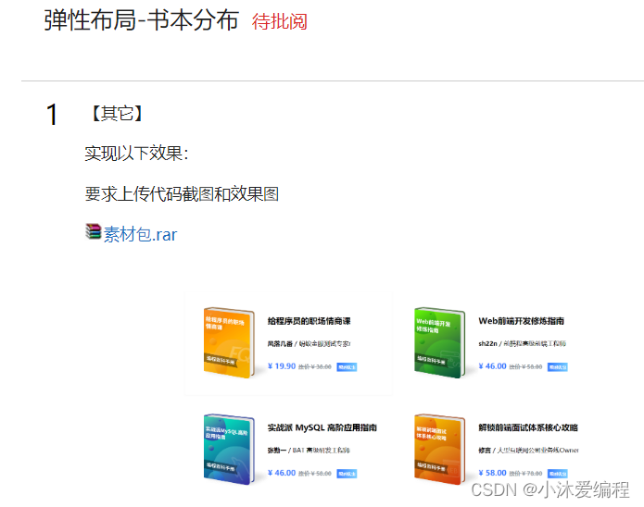Image resolution: width=644 pixels, height=507 pixels.
Task: Click the blue tag beside MySQL book's ¥ 46.00
Action: (x=347, y=474)
